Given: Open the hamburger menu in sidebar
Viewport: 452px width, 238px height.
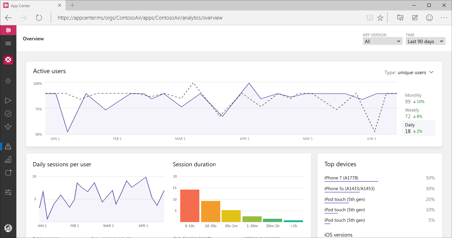Looking at the screenshot, I should (x=8, y=43).
